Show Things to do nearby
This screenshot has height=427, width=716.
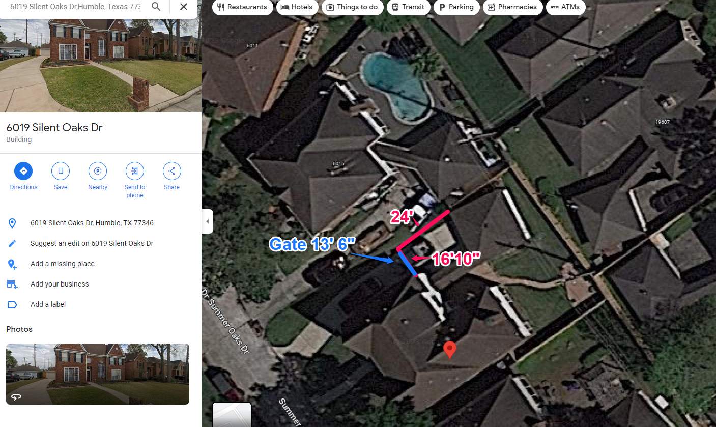click(x=352, y=7)
